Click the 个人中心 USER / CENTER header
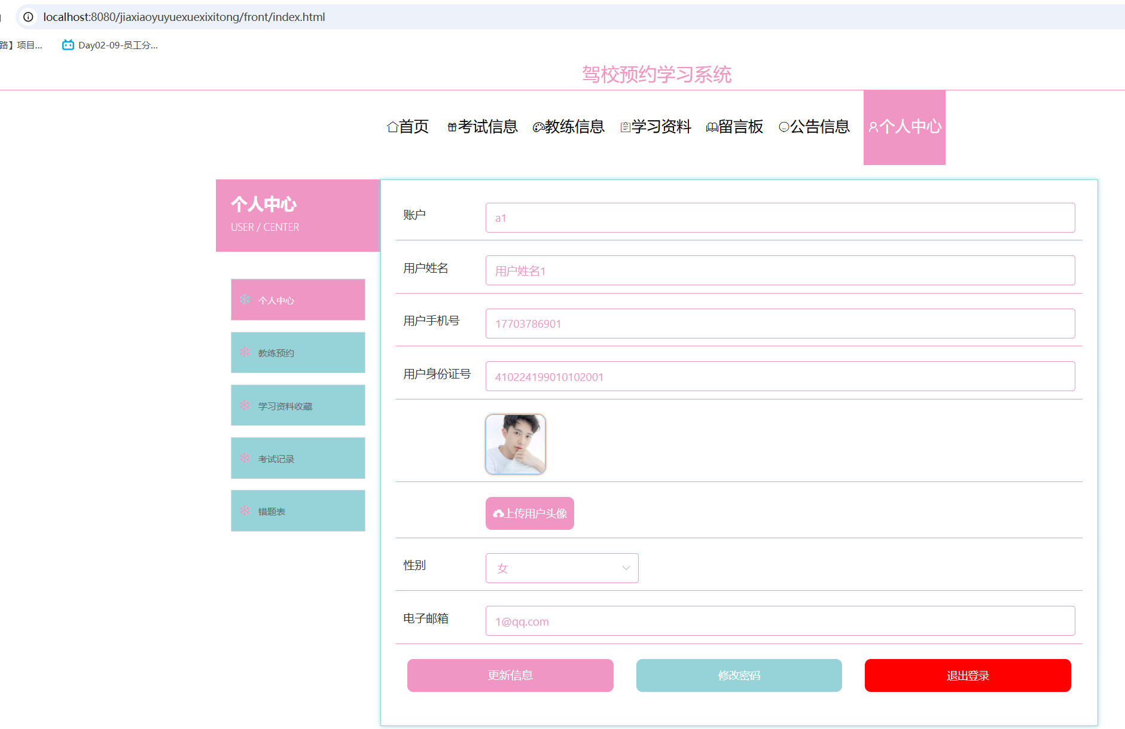1125x729 pixels. coord(298,215)
